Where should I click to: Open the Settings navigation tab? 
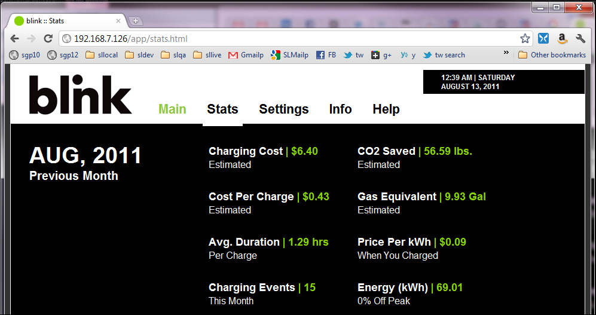point(283,109)
